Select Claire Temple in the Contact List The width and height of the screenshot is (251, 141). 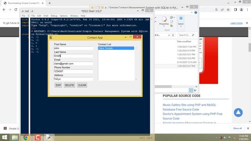point(116,48)
